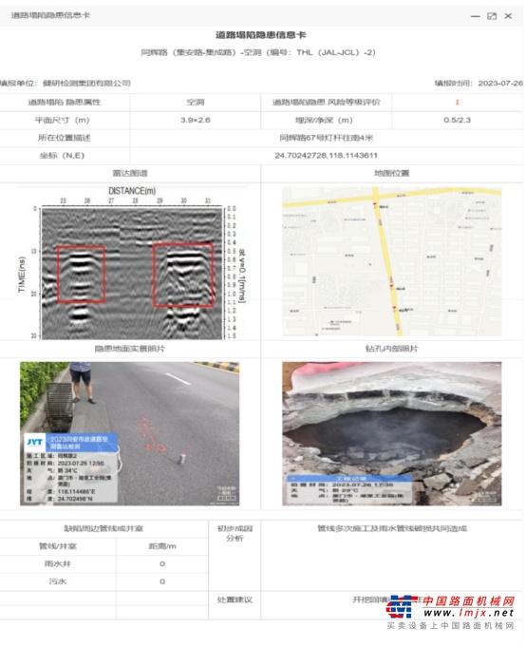Screen dimensions: 526x647
Task: Select the left red anomaly box in radargram
Action: 81,274
